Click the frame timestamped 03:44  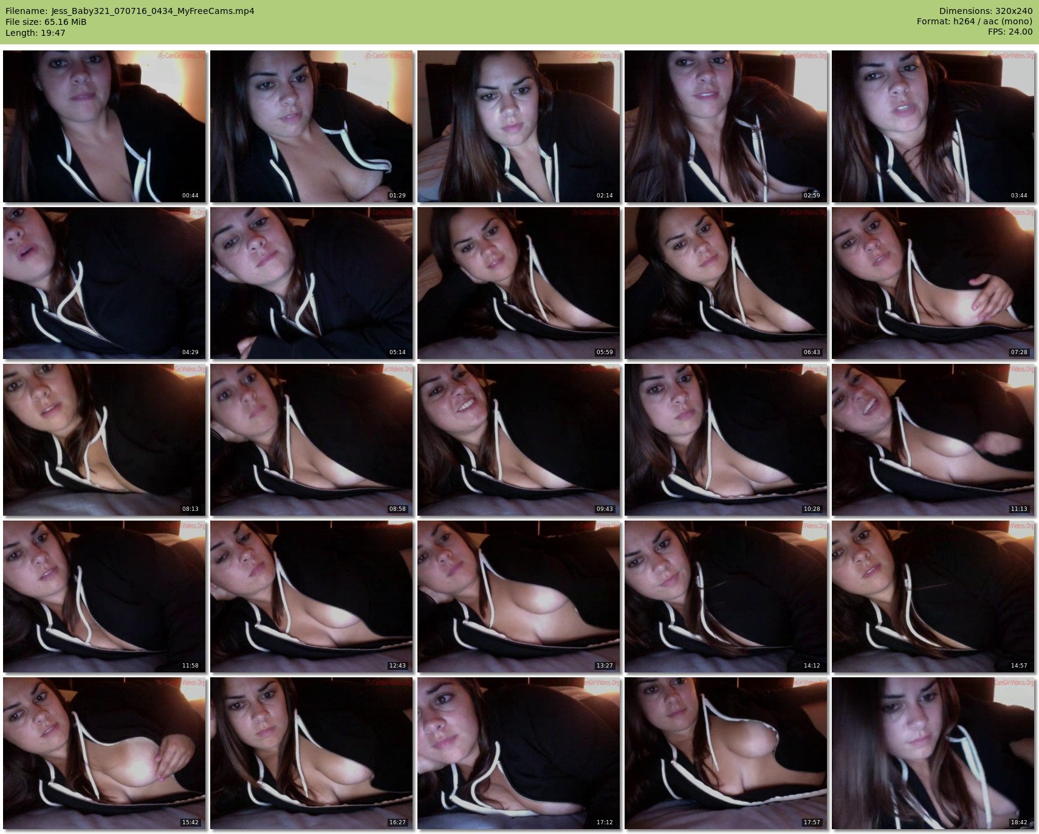pos(933,126)
